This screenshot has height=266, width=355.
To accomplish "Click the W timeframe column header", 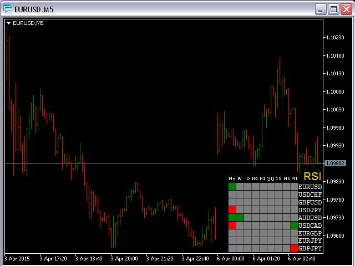I will tap(240, 178).
